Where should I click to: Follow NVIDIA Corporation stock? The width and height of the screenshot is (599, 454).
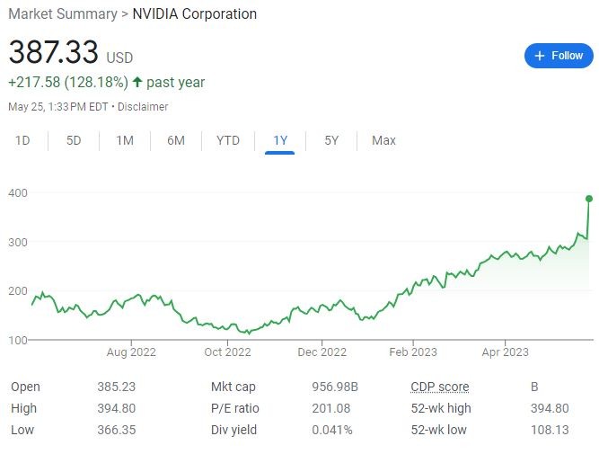click(x=559, y=56)
